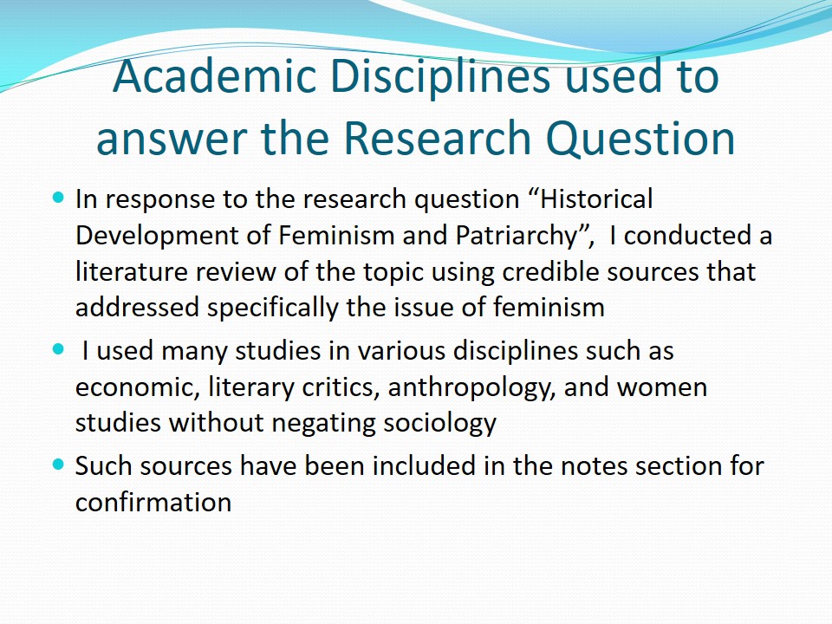Click the second teal bullet point marker
Image resolution: width=832 pixels, height=624 pixels.
tap(59, 349)
